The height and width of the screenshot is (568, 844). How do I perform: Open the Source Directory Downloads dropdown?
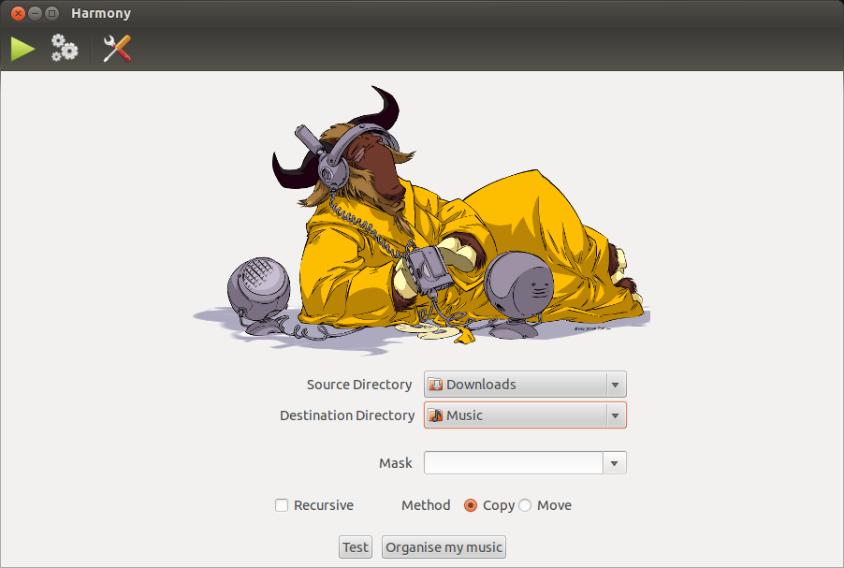point(525,385)
